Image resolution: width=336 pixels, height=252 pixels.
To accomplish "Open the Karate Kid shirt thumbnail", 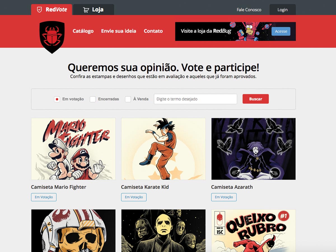I will click(163, 149).
